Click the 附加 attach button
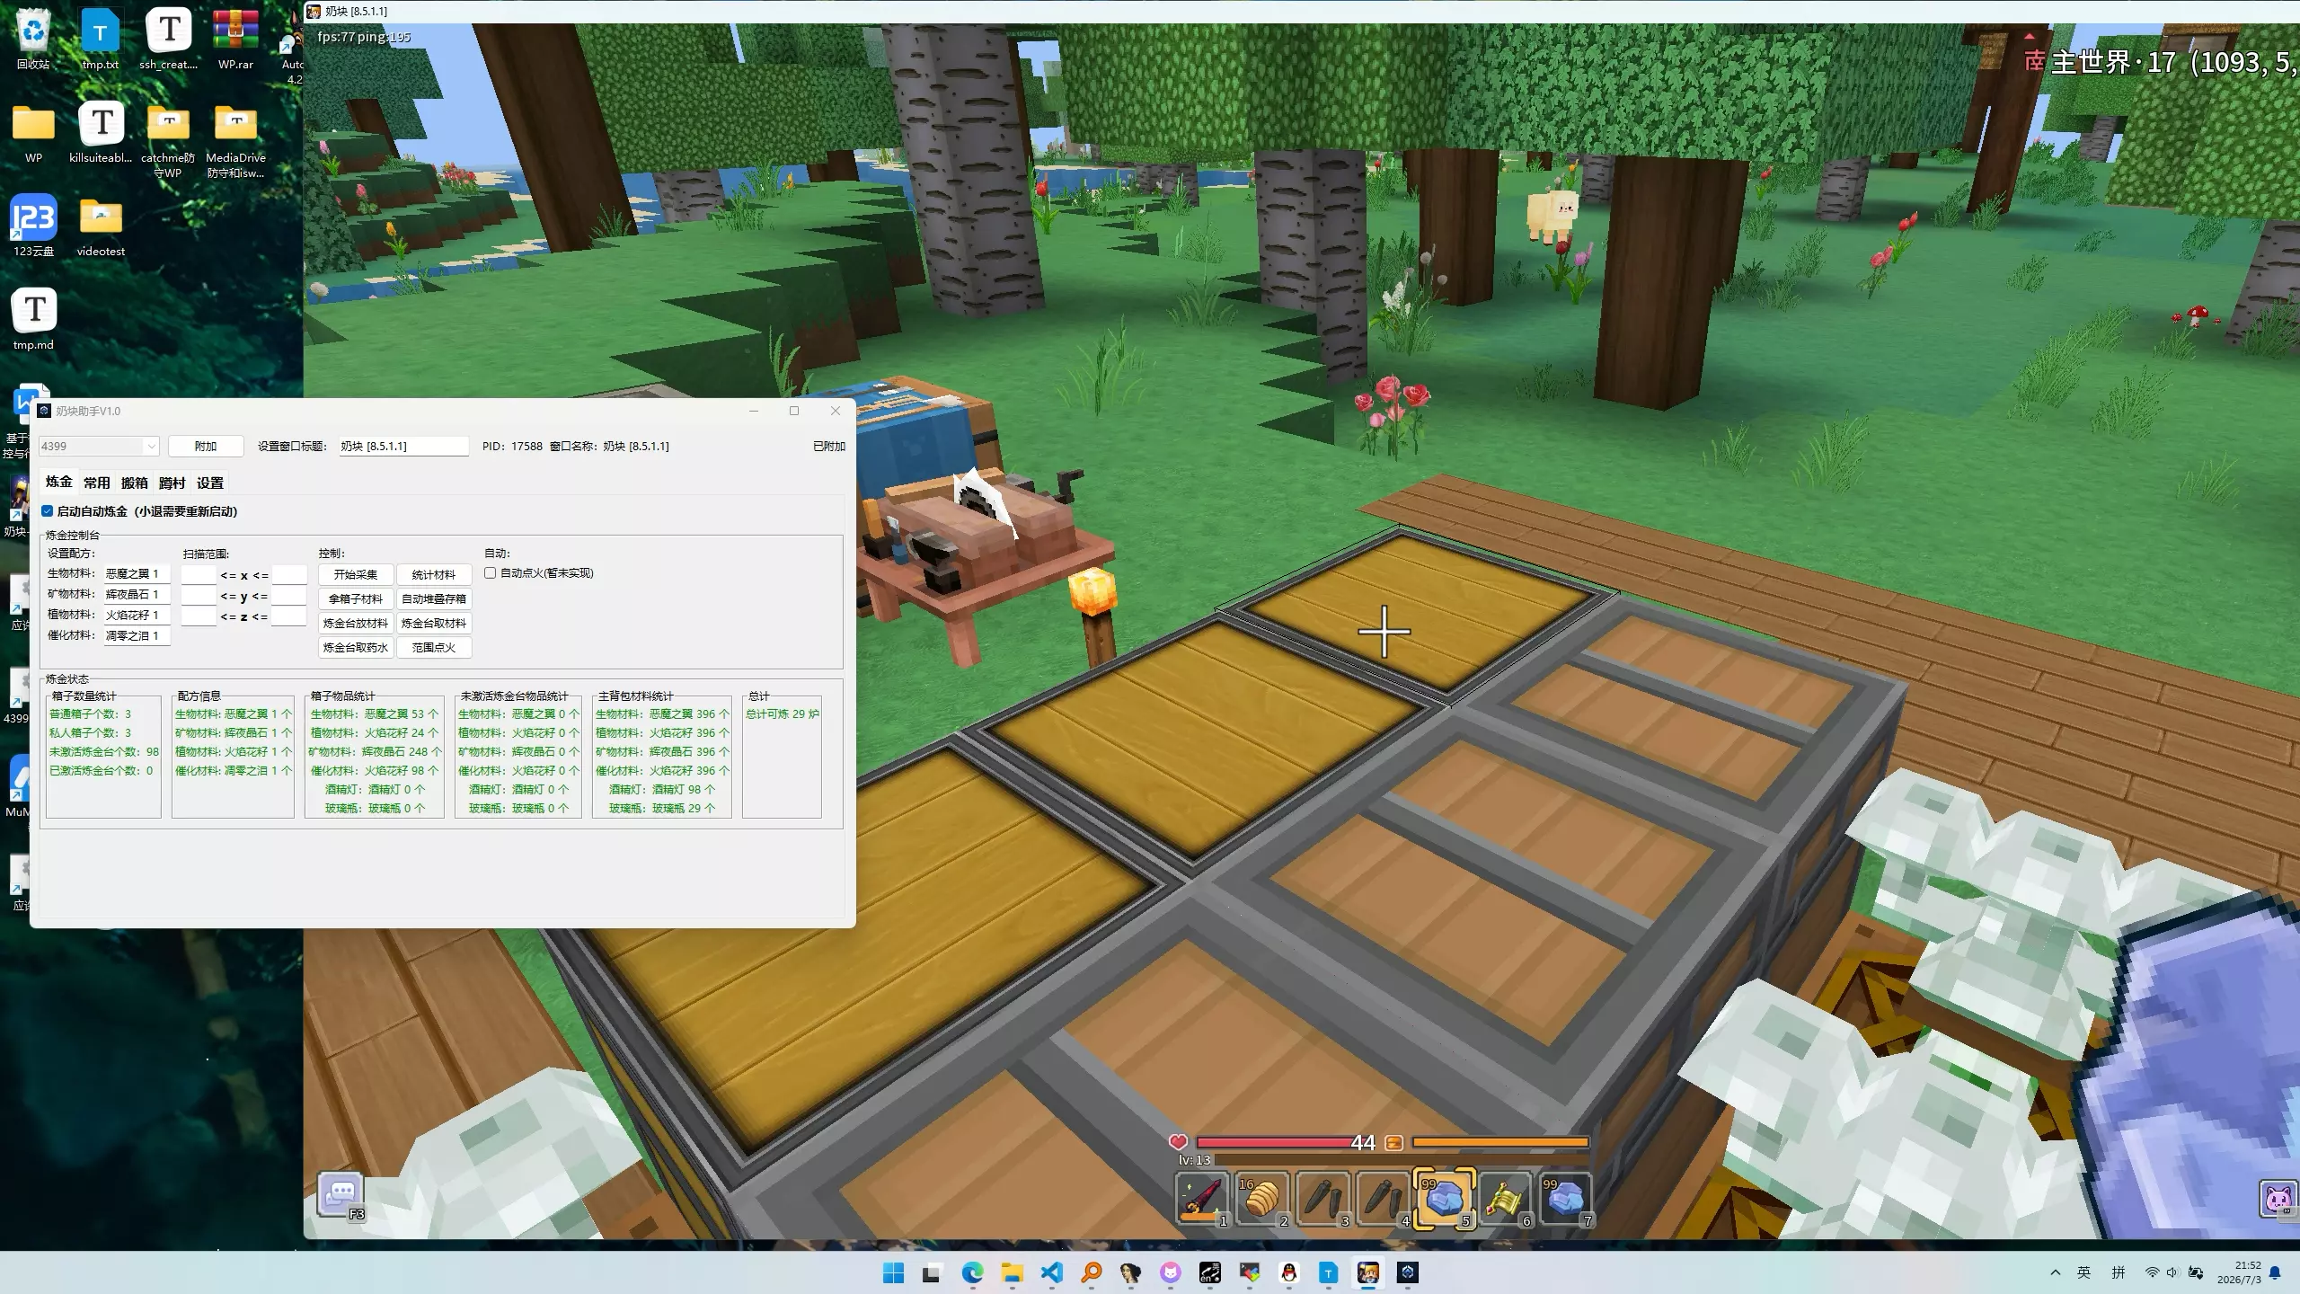Viewport: 2300px width, 1294px height. point(206,447)
